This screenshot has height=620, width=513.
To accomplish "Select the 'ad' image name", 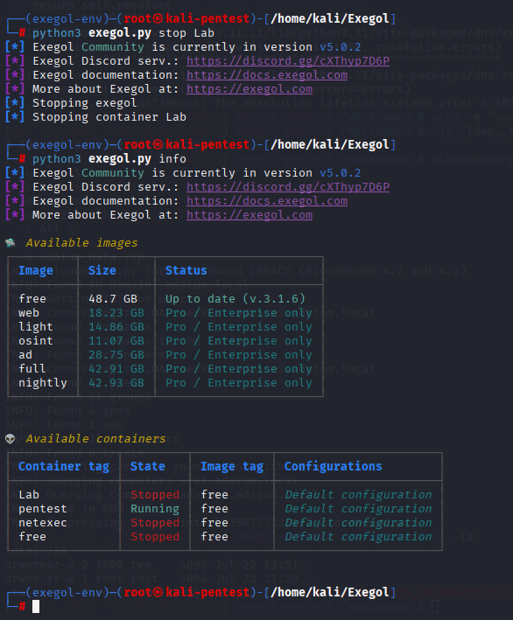I will [x=25, y=355].
